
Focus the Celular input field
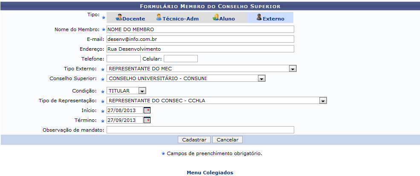pos(180,58)
